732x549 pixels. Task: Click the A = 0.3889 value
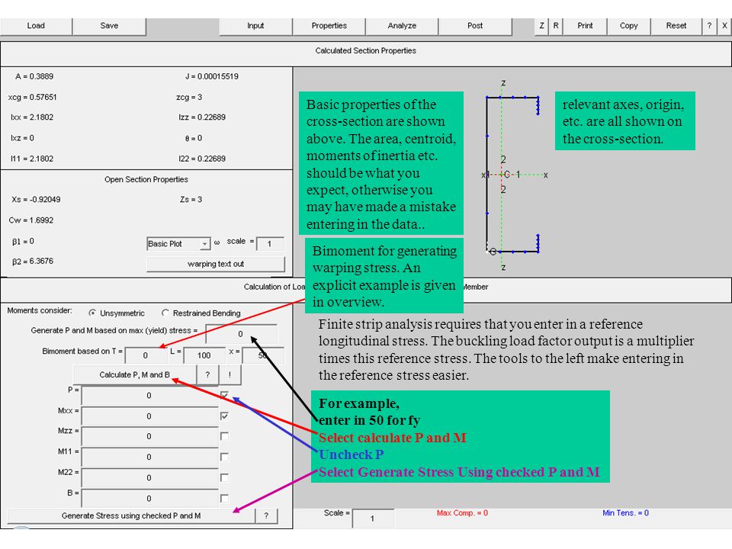pos(34,76)
